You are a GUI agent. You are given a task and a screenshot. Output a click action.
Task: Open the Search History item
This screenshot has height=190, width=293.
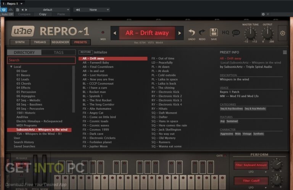coord(24,142)
